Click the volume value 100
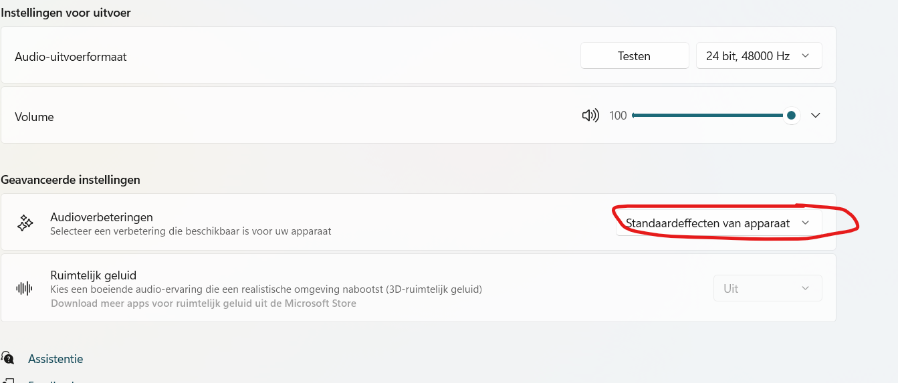Viewport: 898px width, 383px height. point(618,116)
